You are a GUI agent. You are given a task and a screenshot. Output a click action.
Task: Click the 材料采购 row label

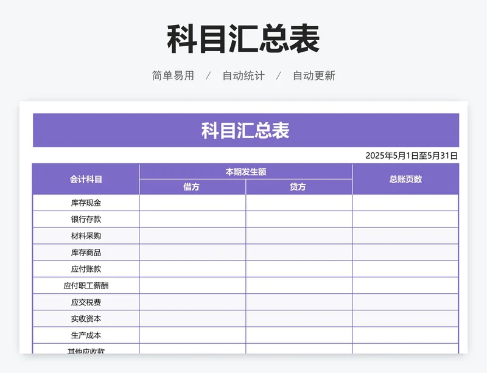pyautogui.click(x=86, y=236)
